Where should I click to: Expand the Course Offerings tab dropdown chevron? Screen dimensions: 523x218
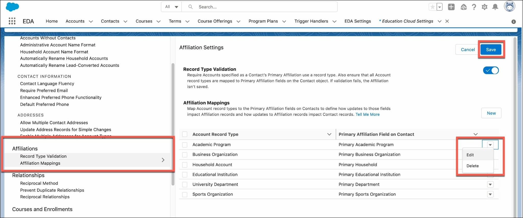point(238,21)
